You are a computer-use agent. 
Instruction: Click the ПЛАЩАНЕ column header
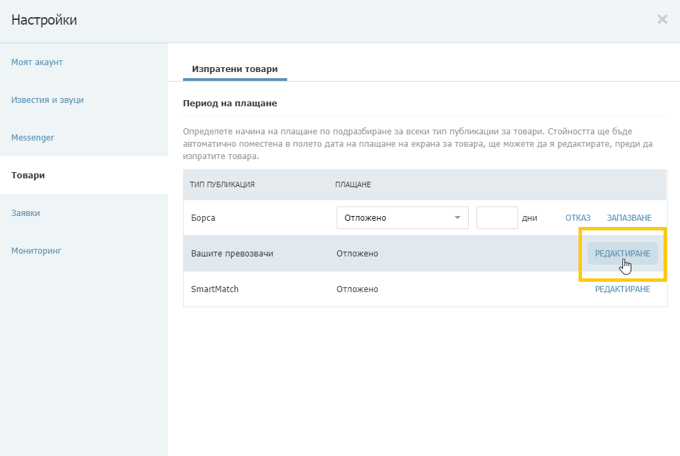(353, 184)
